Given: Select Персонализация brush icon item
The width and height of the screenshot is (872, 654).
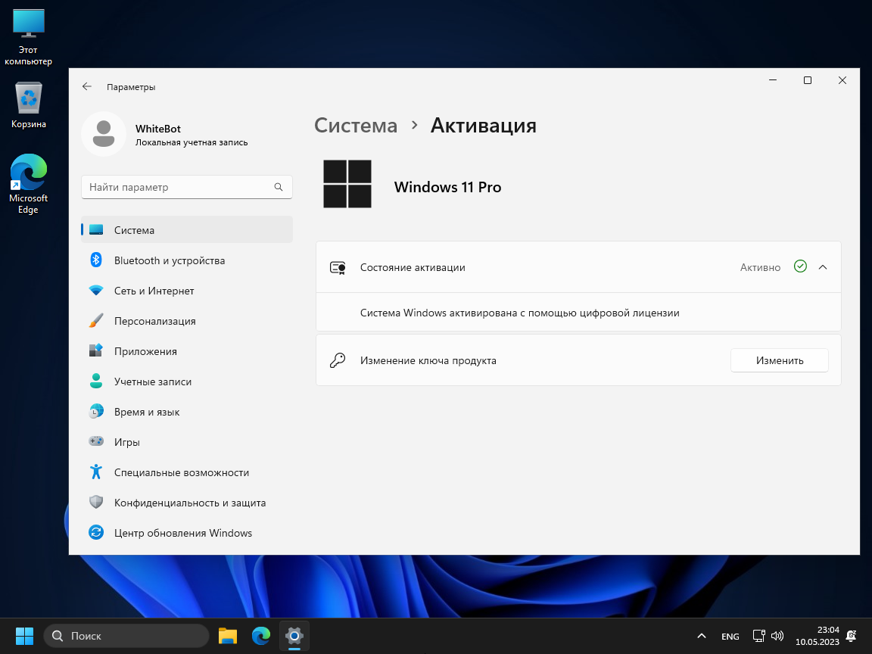Looking at the screenshot, I should [x=154, y=321].
